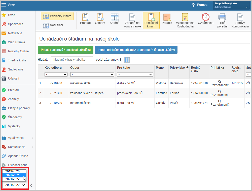Click the Tlač poradia printer icon
The height and width of the screenshot is (191, 252).
pos(222,17)
